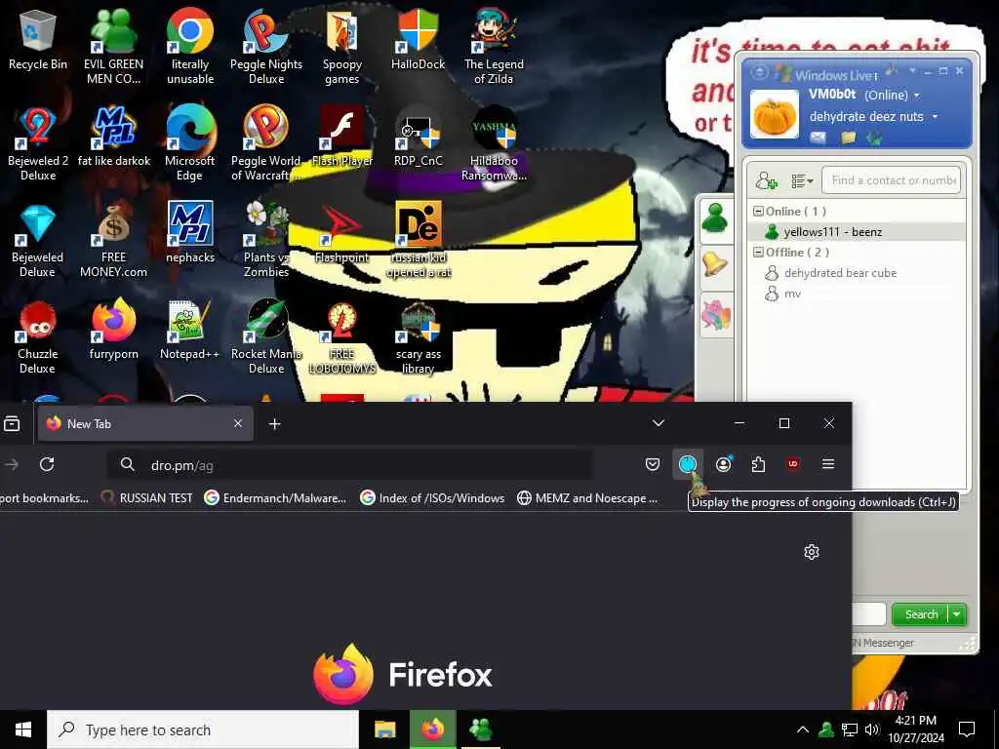Screen dimensions: 999x749
Task: Select Rocket Mania Deluxe icon
Action: 266,337
